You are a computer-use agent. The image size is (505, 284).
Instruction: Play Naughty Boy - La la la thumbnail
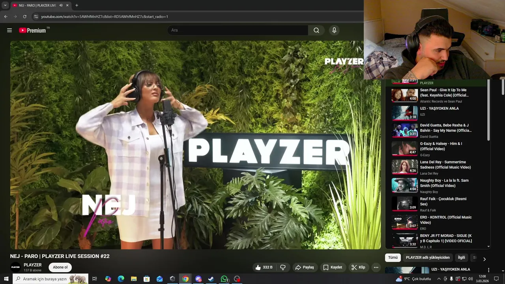pyautogui.click(x=404, y=185)
